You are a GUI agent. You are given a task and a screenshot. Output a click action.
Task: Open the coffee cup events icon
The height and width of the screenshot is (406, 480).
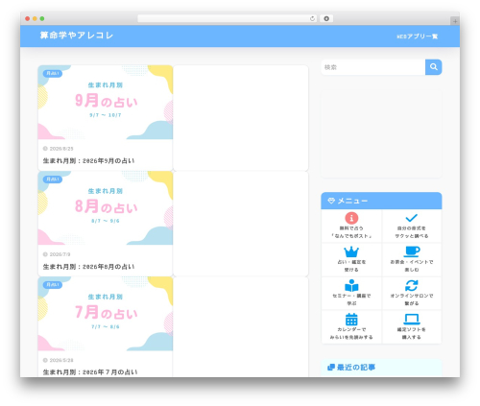412,251
